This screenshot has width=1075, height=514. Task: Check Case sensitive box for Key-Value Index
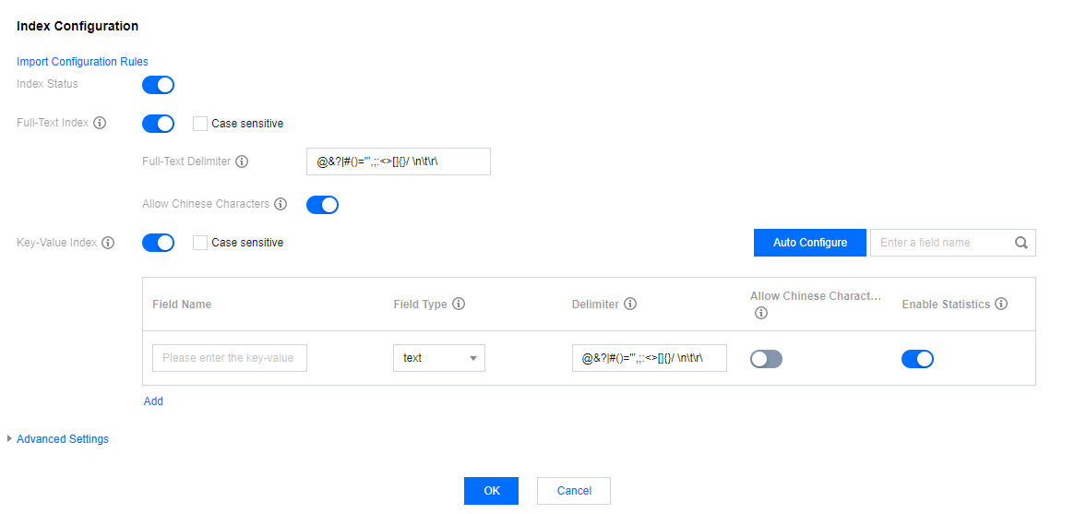pyautogui.click(x=200, y=243)
